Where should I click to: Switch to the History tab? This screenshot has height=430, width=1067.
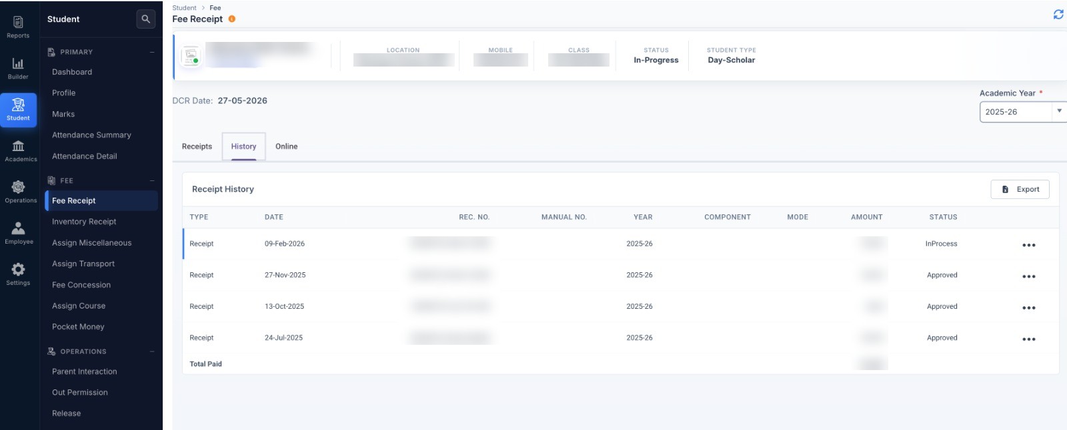click(243, 146)
